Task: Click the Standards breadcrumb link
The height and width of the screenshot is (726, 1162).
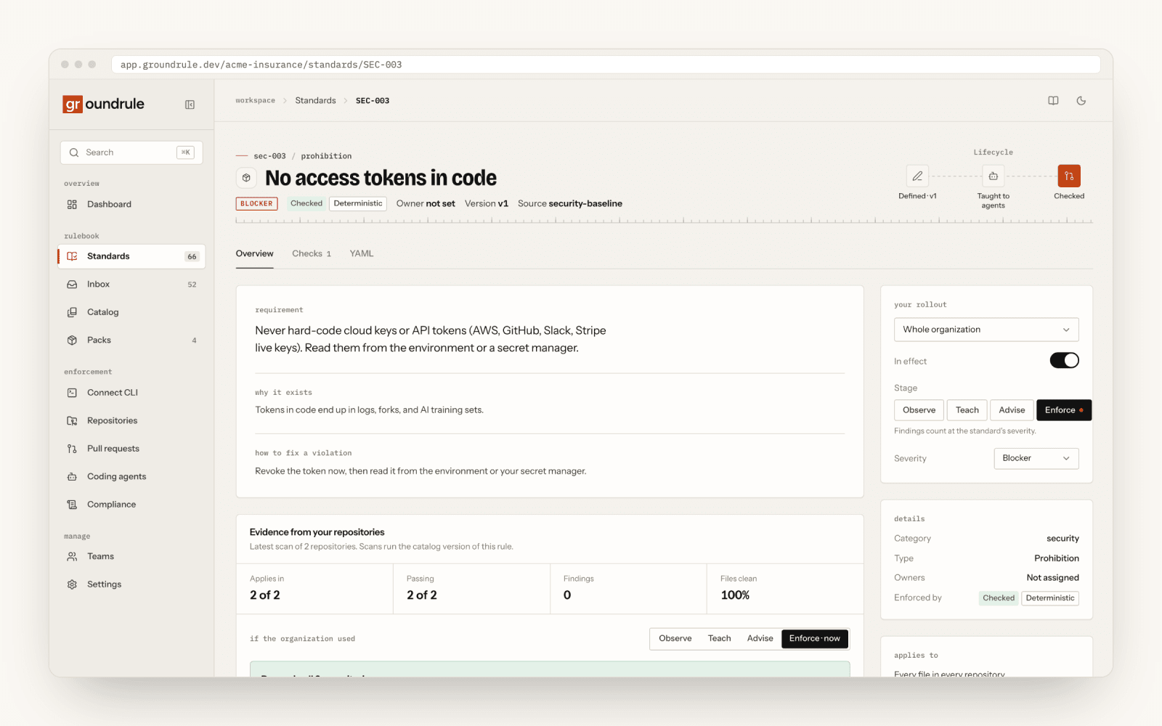Action: click(315, 101)
